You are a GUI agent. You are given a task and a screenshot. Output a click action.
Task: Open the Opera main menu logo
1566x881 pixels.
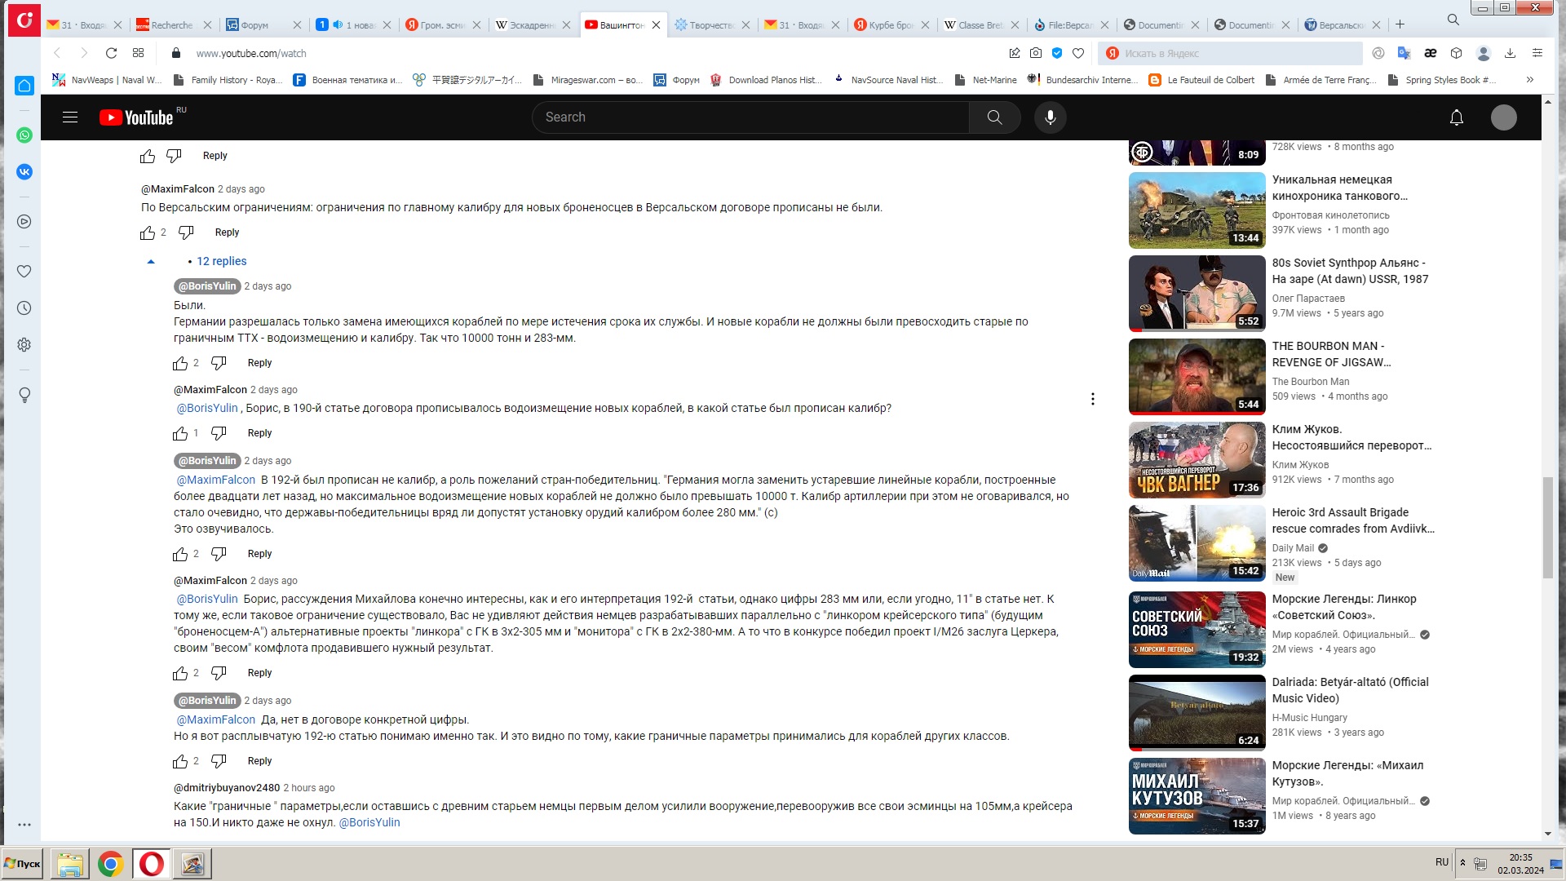[x=24, y=20]
